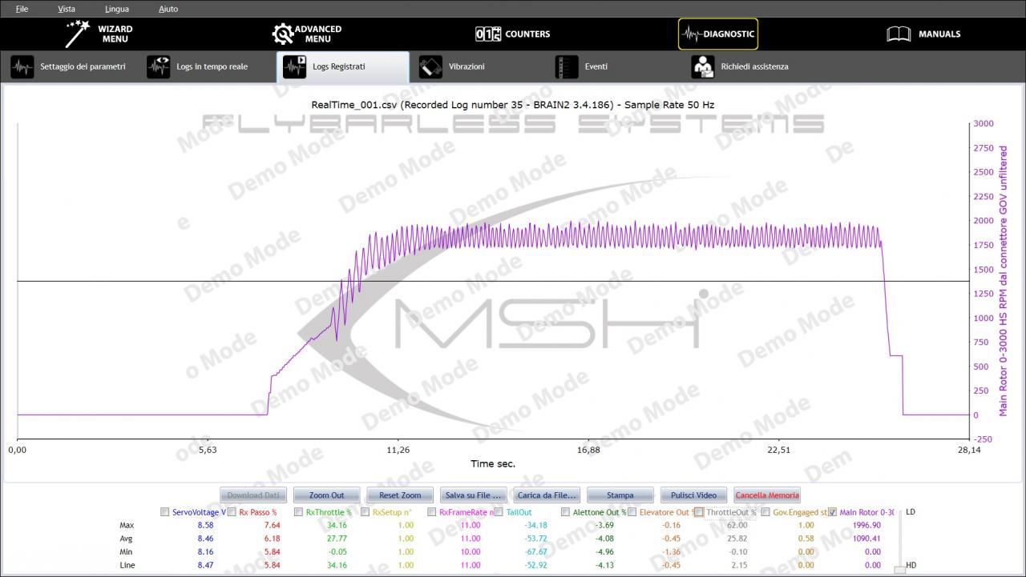
Task: Click the Logs in tempo reale icon
Action: [159, 67]
